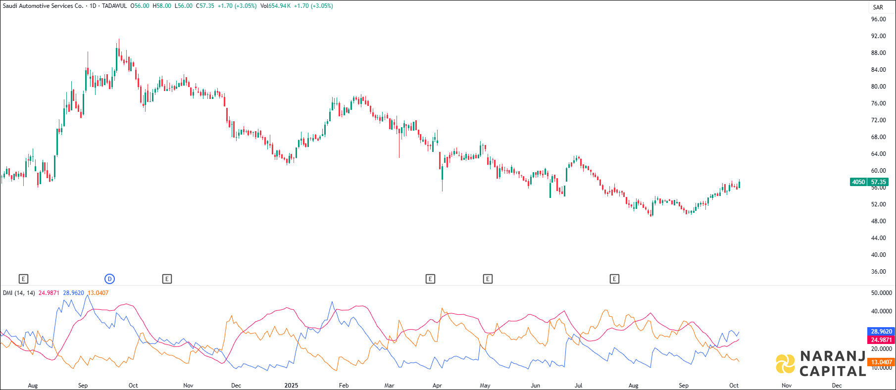896x390 pixels.
Task: Click the Saudi Automotive Services Co. title
Action: [x=43, y=6]
